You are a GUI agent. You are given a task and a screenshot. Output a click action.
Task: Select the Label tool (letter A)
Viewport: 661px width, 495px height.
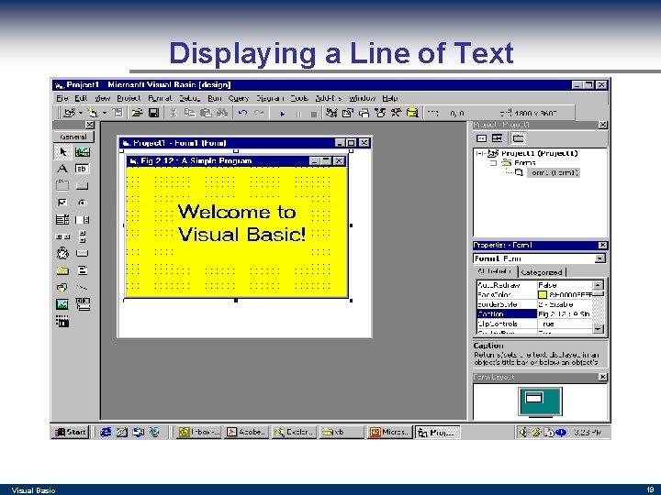(x=62, y=169)
